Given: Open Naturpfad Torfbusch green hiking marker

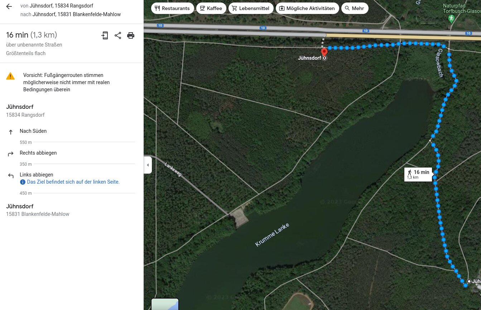Looking at the screenshot, I should pyautogui.click(x=451, y=18).
